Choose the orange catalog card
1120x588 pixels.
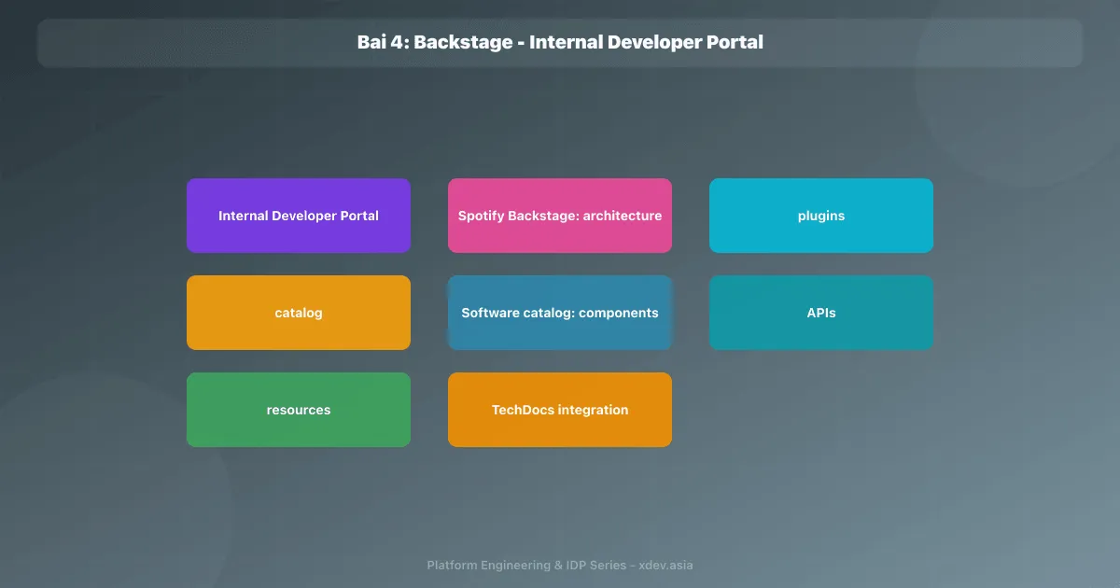299,313
